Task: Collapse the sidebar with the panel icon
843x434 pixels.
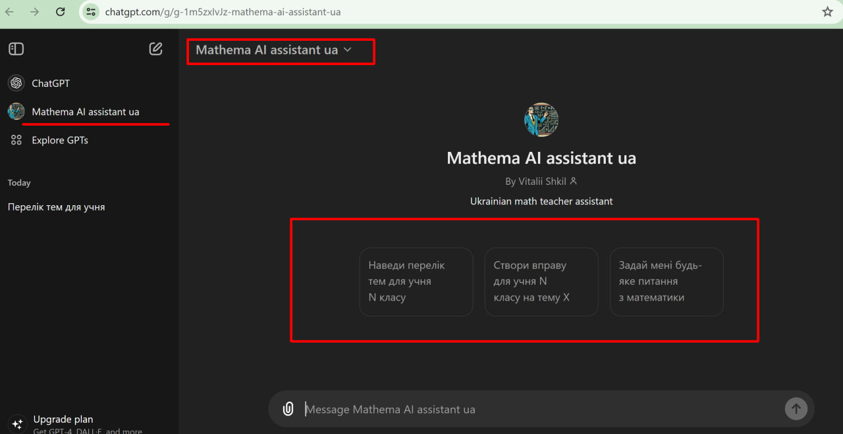Action: [x=16, y=49]
